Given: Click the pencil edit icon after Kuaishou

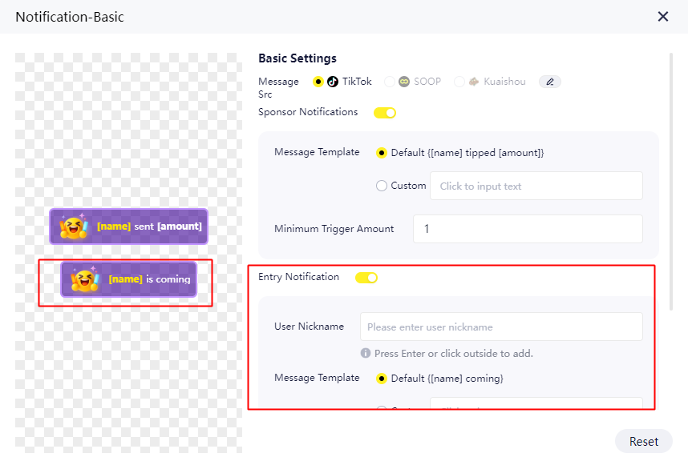Looking at the screenshot, I should pyautogui.click(x=550, y=82).
